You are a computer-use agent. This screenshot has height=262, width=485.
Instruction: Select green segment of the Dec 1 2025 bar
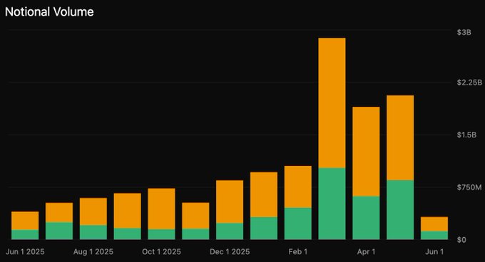pyautogui.click(x=230, y=231)
